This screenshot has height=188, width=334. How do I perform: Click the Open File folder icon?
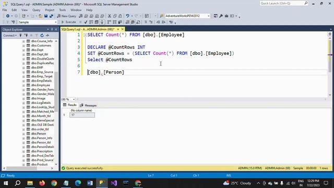(x=40, y=16)
